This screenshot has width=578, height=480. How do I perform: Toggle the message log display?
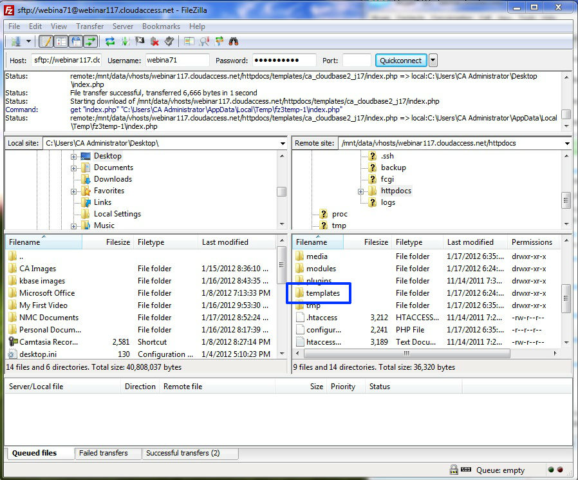46,41
